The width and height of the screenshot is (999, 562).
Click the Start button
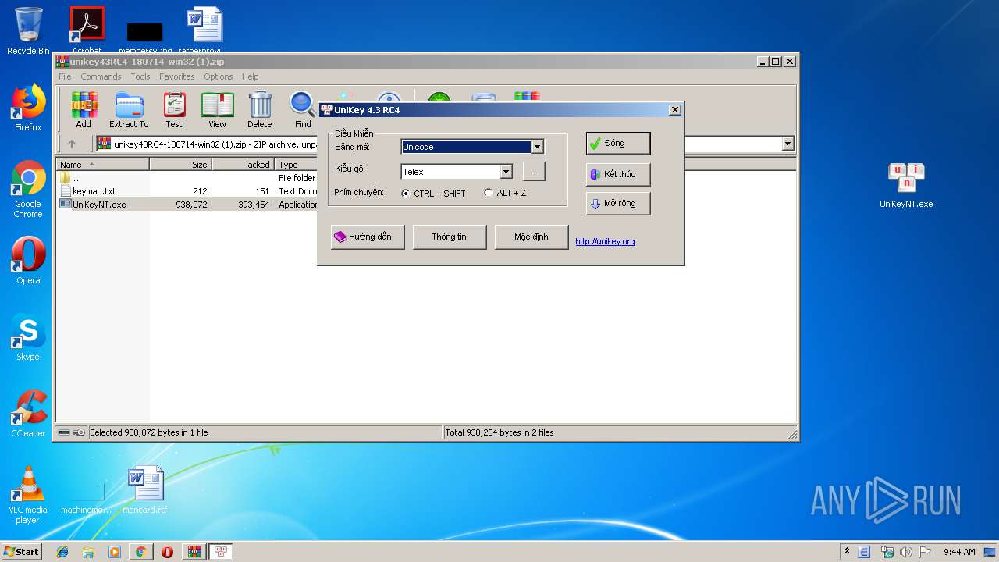click(21, 552)
